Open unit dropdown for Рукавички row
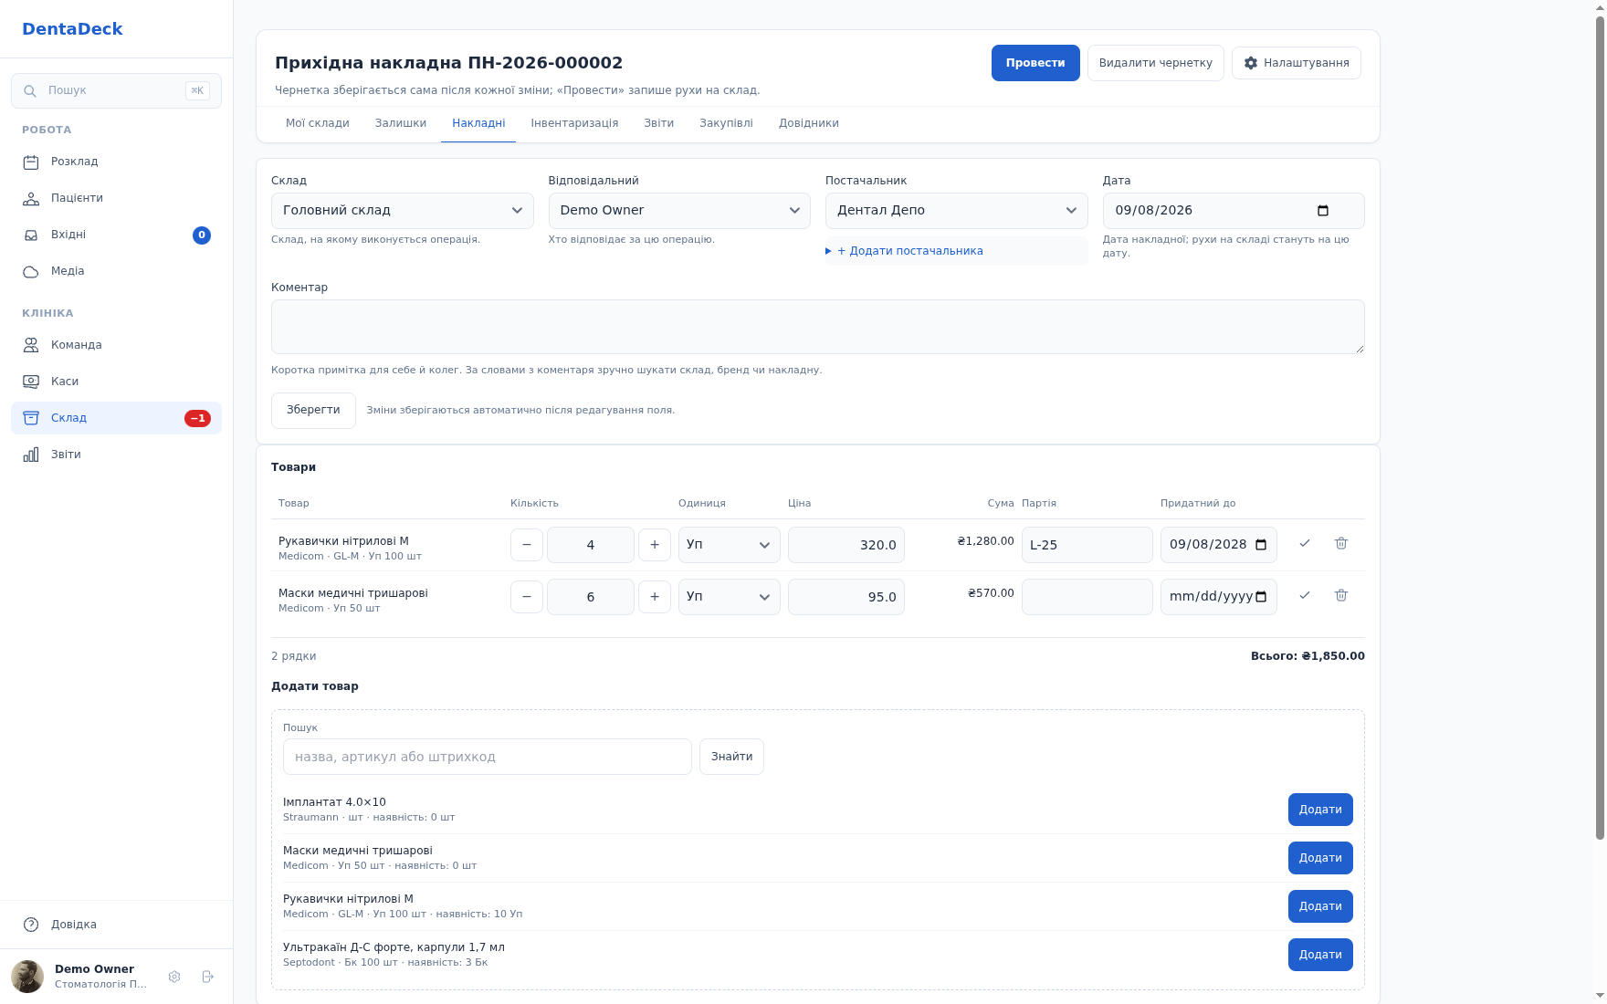The width and height of the screenshot is (1607, 1004). (730, 545)
